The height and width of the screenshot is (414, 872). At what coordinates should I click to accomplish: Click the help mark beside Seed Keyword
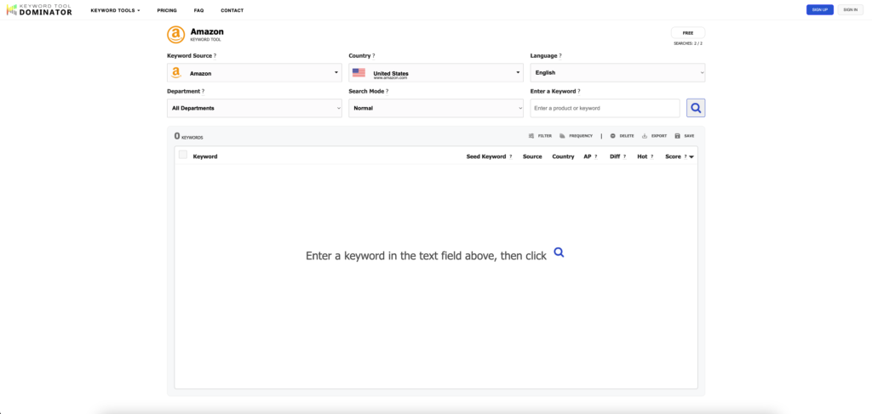(x=511, y=157)
